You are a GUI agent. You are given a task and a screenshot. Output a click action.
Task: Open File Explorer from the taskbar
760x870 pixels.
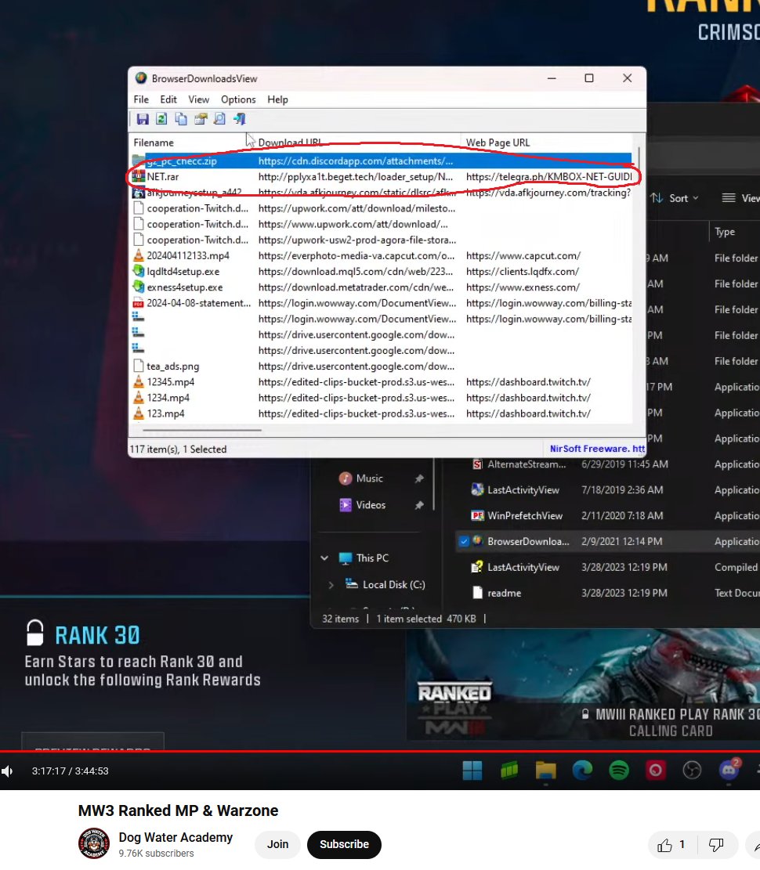pyautogui.click(x=546, y=770)
